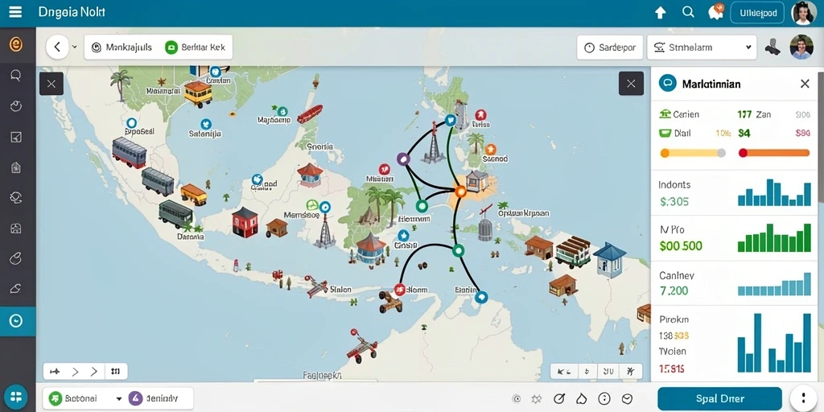This screenshot has height=412, width=824.
Task: Select the Dial row in the panel
Action: tap(734, 134)
